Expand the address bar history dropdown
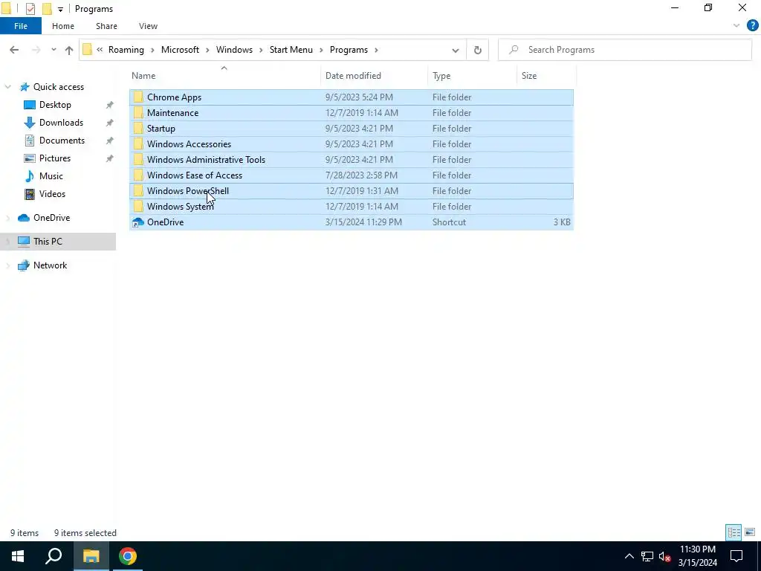The width and height of the screenshot is (761, 571). (x=456, y=50)
